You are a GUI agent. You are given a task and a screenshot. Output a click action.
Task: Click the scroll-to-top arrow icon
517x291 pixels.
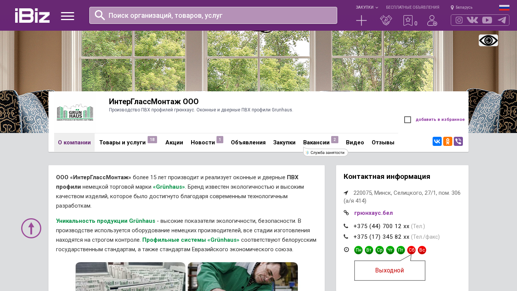click(31, 228)
